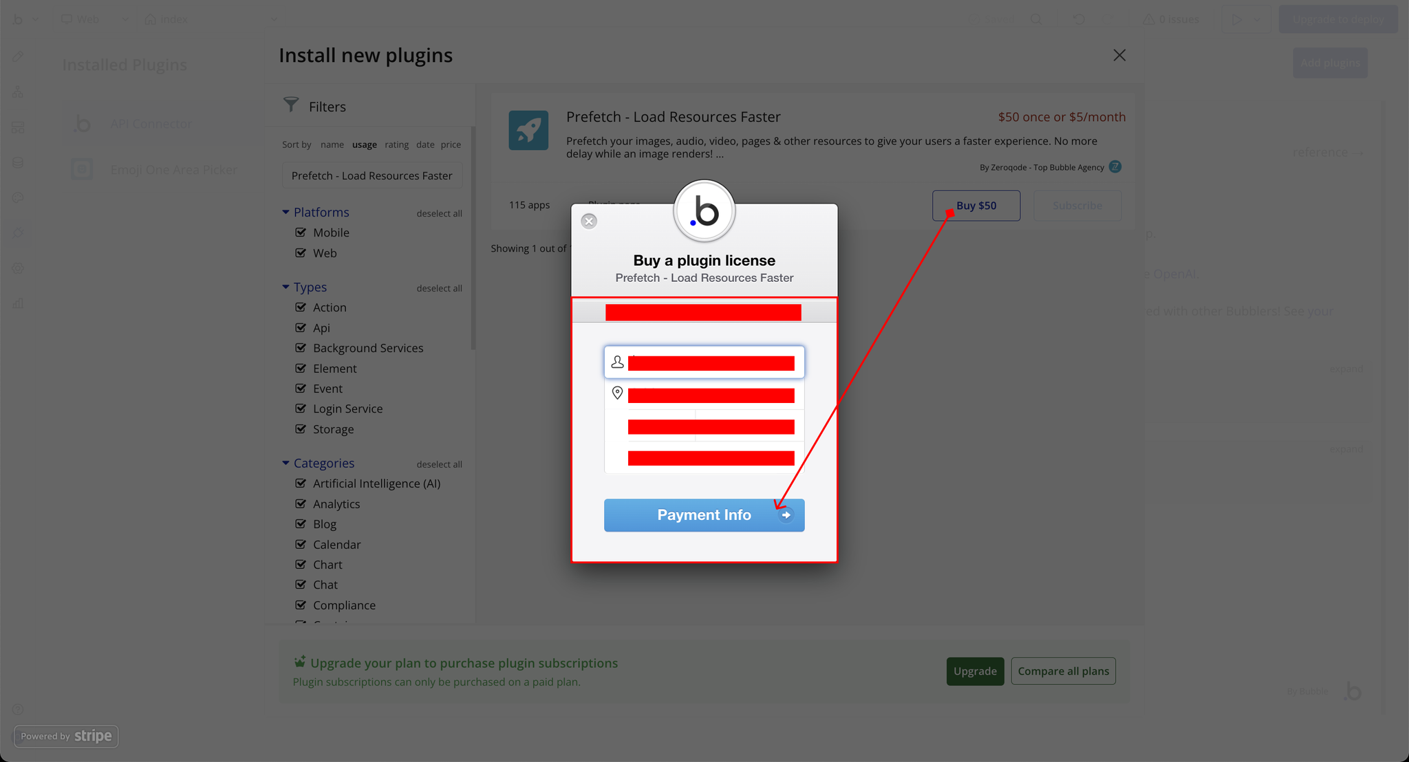This screenshot has height=762, width=1409.
Task: Click the Powered by Stripe badge
Action: (66, 736)
